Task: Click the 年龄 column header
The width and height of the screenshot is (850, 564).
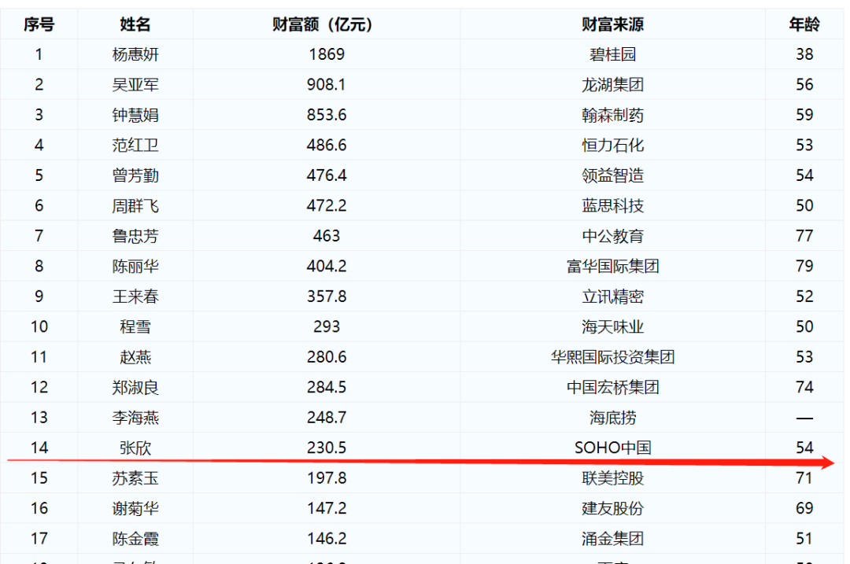Action: 804,24
